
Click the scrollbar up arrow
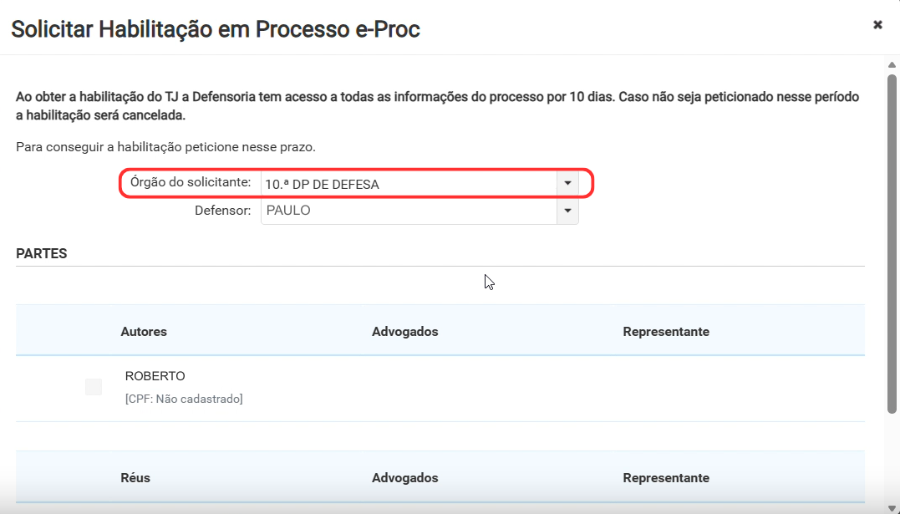[892, 65]
